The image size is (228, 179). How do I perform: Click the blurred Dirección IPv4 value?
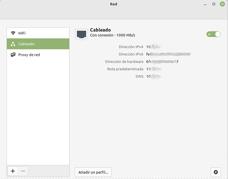153,47
